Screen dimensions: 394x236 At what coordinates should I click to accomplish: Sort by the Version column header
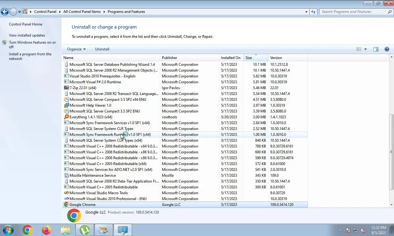coord(288,58)
